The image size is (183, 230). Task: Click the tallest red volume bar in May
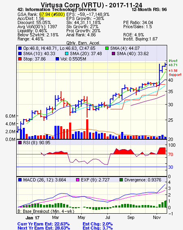pyautogui.click(x=87, y=129)
